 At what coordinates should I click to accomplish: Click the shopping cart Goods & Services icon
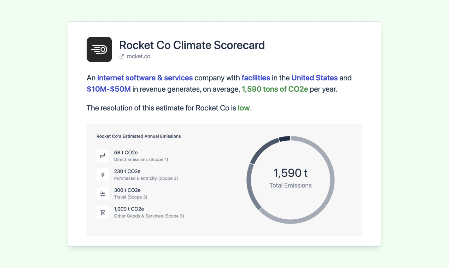coord(103,212)
